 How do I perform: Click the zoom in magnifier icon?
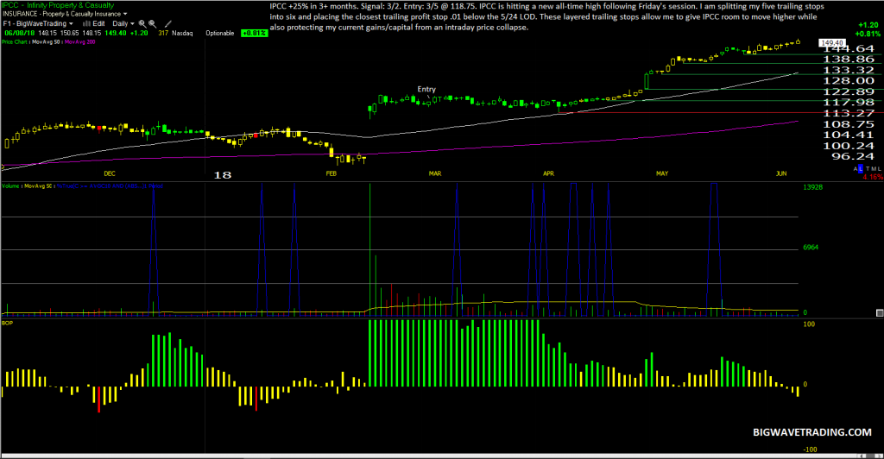142,23
